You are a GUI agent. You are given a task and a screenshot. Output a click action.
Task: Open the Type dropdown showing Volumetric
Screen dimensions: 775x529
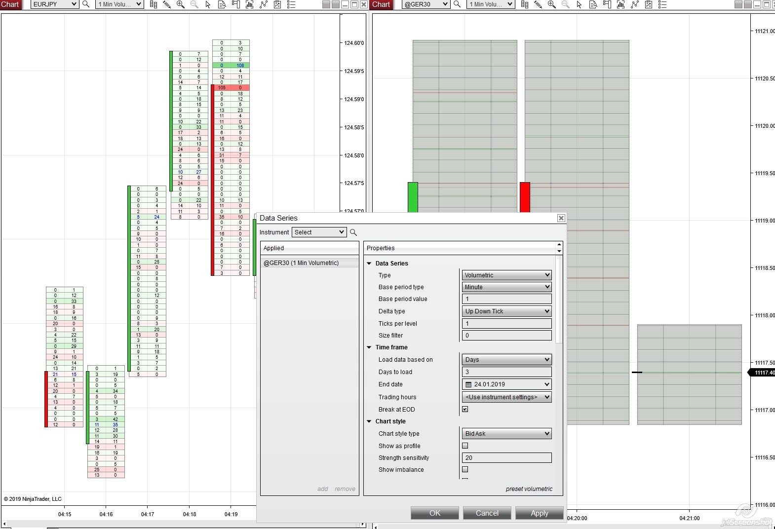click(x=506, y=275)
